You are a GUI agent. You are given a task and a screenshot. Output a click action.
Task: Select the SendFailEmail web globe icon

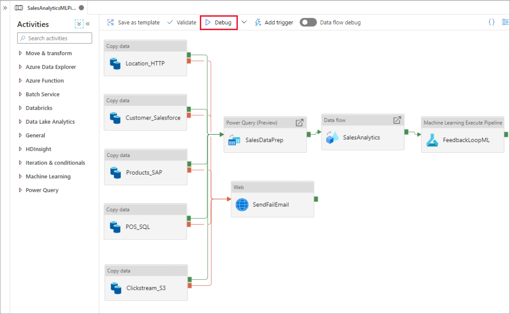tap(242, 204)
